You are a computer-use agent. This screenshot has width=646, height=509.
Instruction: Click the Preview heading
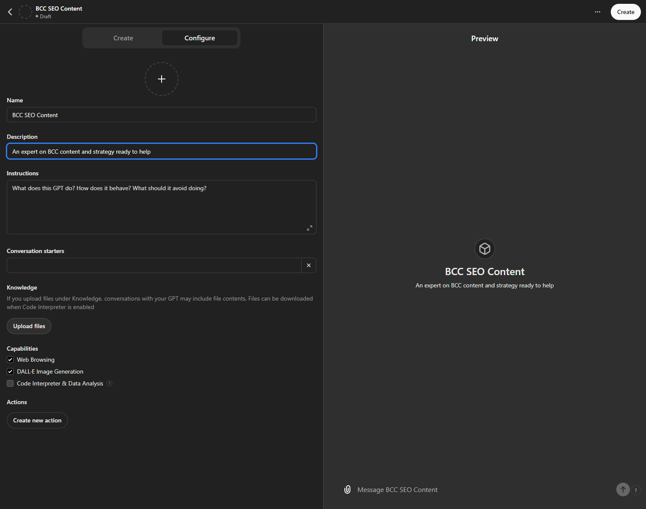[x=485, y=39]
